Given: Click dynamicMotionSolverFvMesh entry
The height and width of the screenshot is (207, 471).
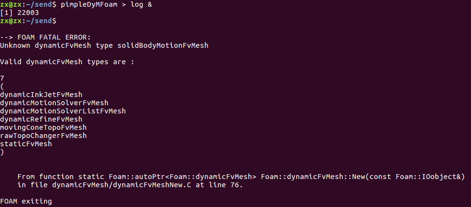Looking at the screenshot, I should pos(54,103).
